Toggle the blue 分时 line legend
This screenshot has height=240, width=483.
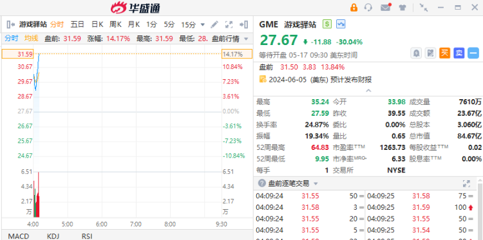pyautogui.click(x=12, y=38)
